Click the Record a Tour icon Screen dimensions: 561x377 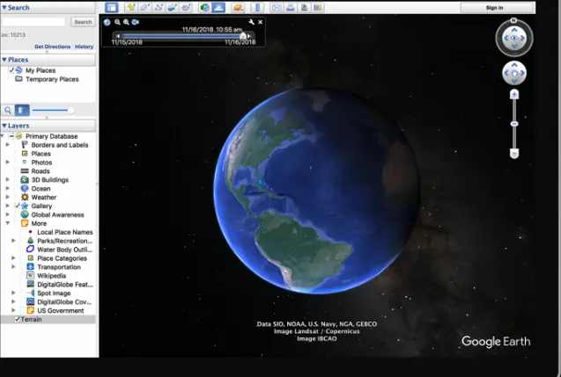coord(185,8)
